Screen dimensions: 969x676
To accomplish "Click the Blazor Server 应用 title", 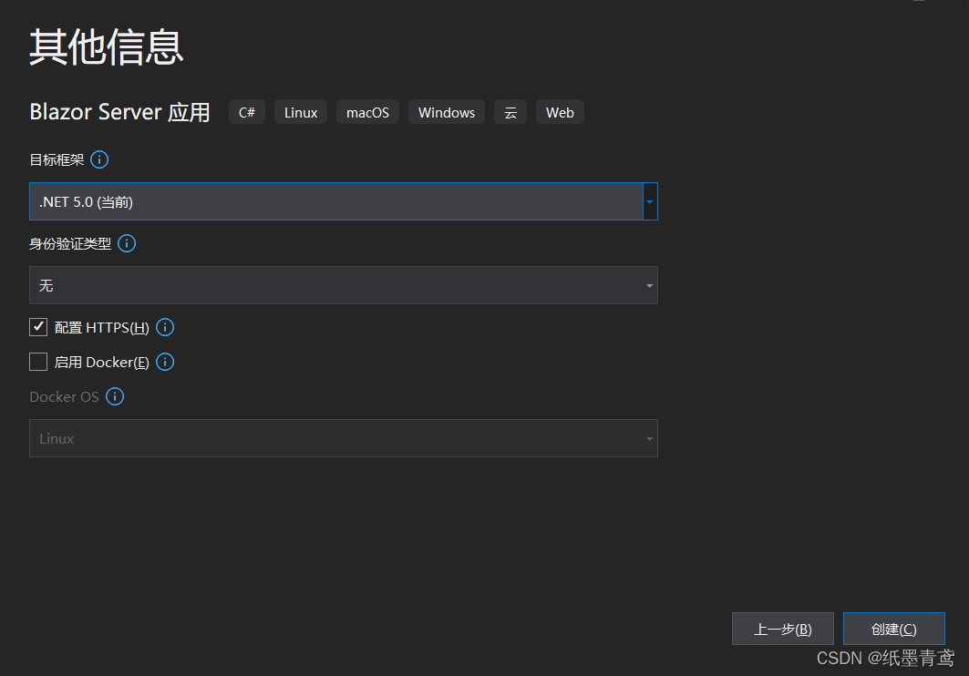I will point(120,112).
